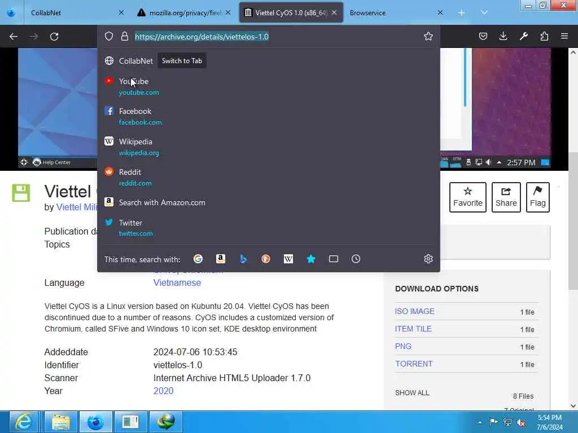Flag this item with Flag button
578x433 pixels.
coord(537,197)
